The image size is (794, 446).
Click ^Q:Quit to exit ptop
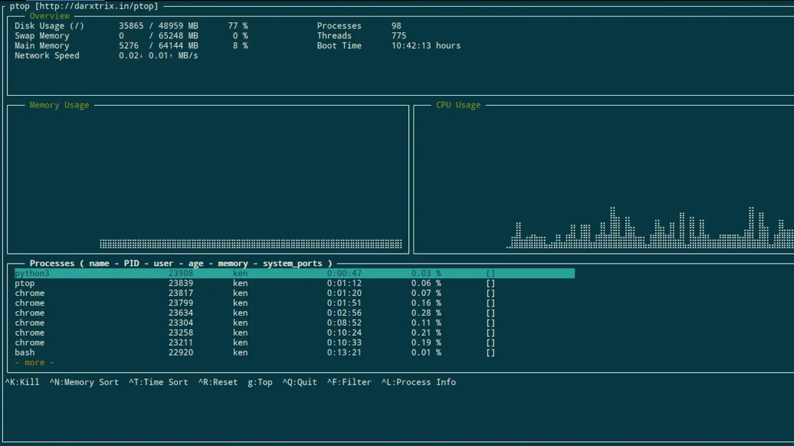pyautogui.click(x=300, y=382)
